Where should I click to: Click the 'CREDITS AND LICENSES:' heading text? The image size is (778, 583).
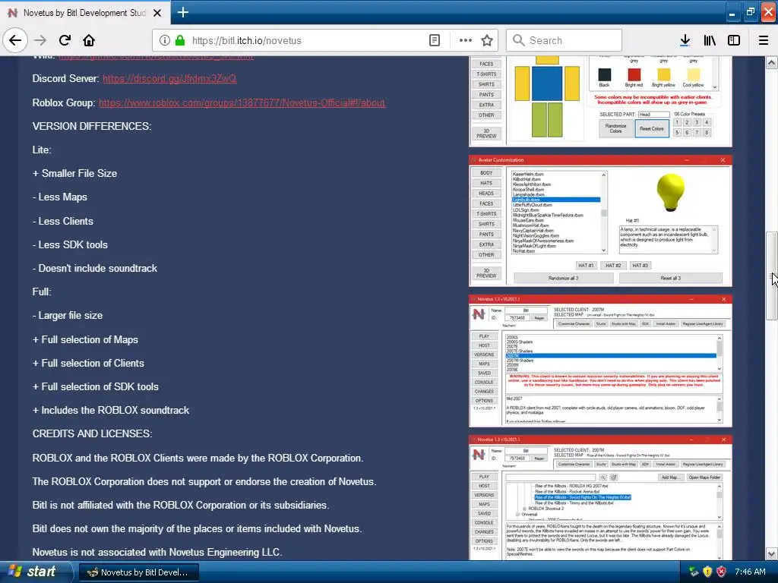coord(92,433)
